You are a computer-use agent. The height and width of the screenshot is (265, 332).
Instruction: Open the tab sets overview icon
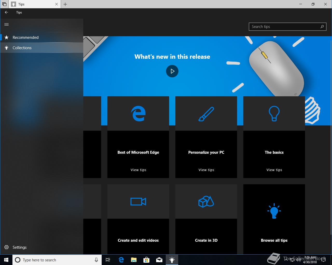(x=4, y=4)
